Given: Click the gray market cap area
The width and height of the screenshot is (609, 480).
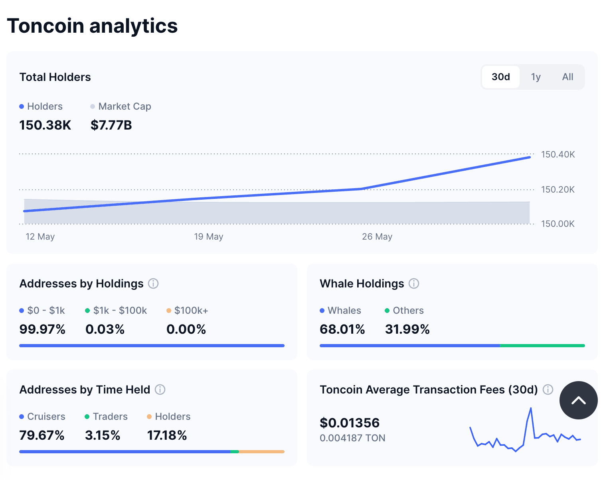Looking at the screenshot, I should point(277,213).
